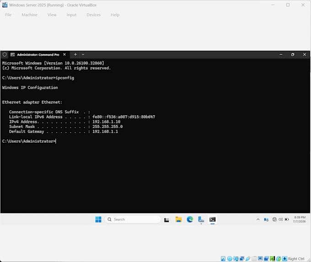
Task: Click the Command Prompt icon in tab
Action: [12, 54]
